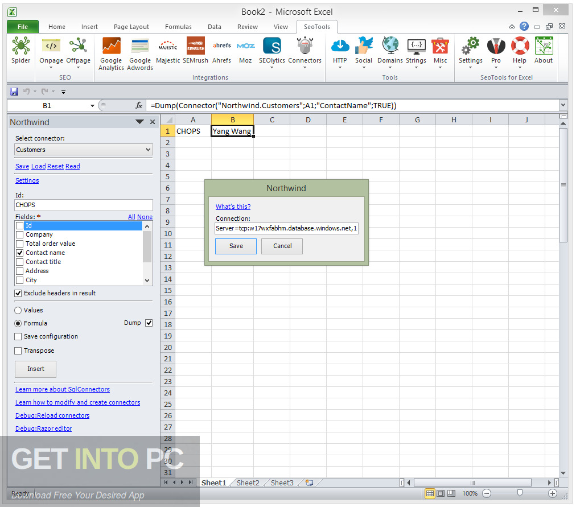Switch to Page Break Preview view
The height and width of the screenshot is (507, 576).
pos(451,493)
